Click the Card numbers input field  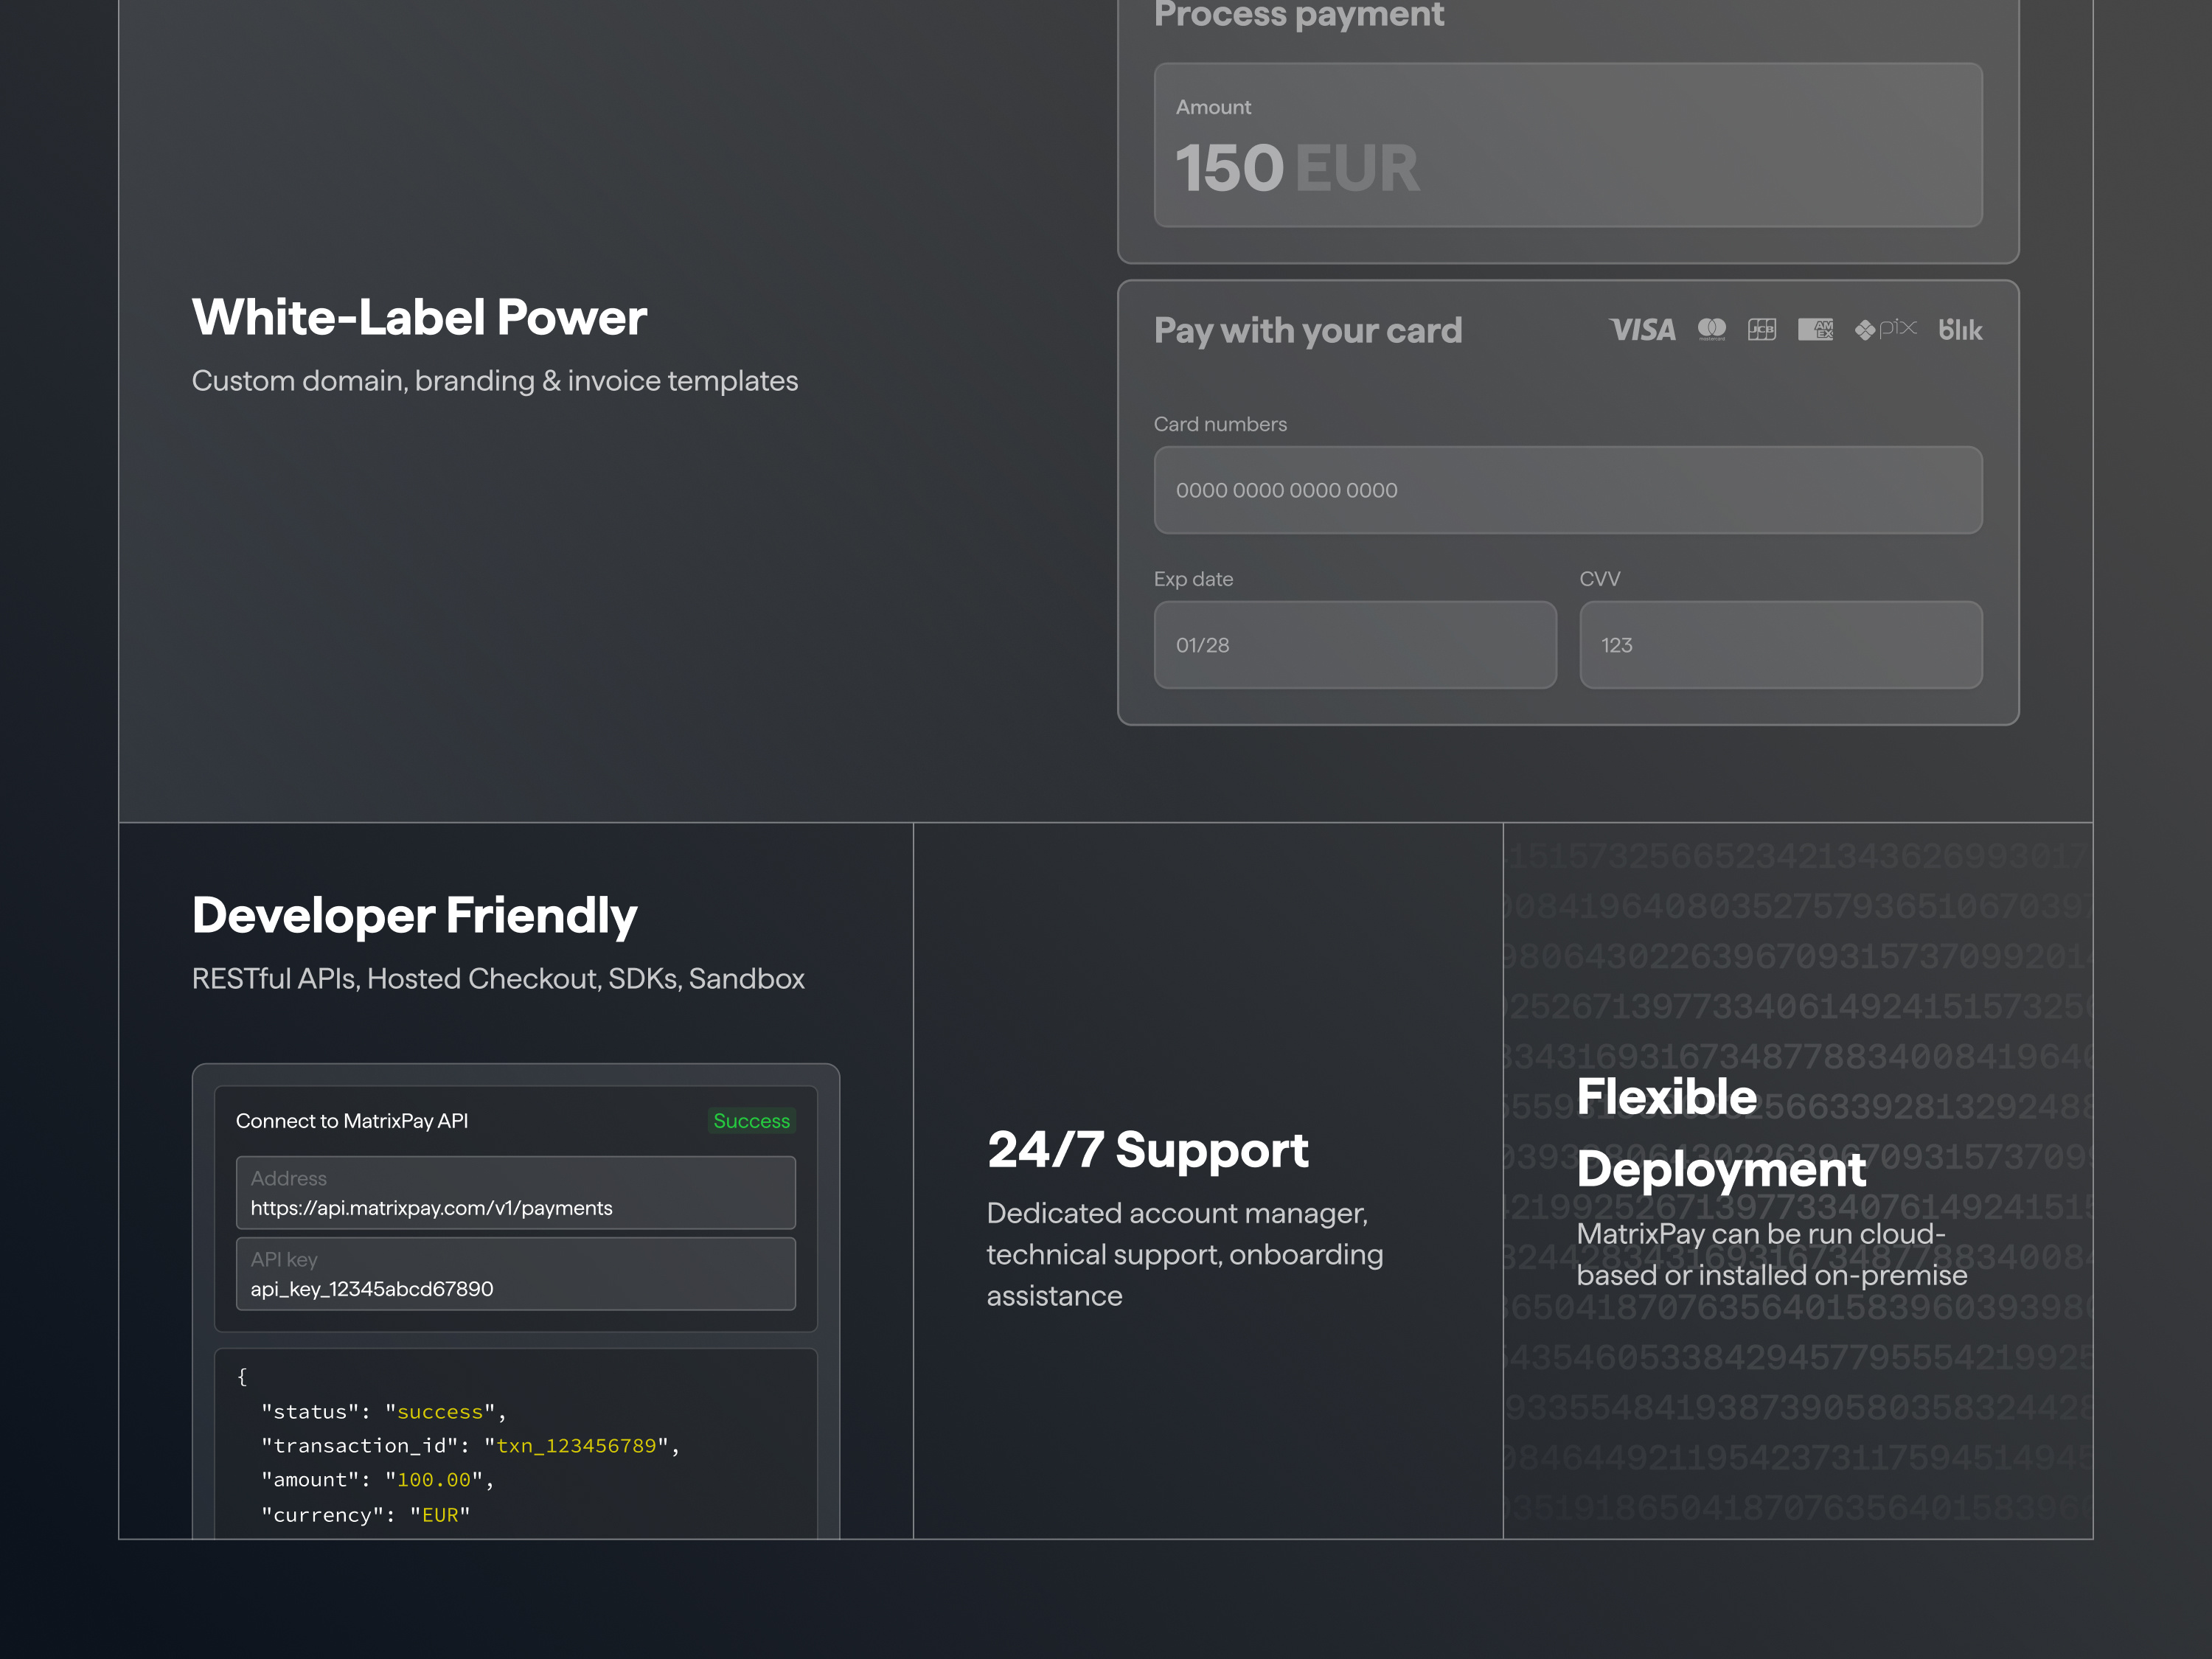click(1567, 490)
